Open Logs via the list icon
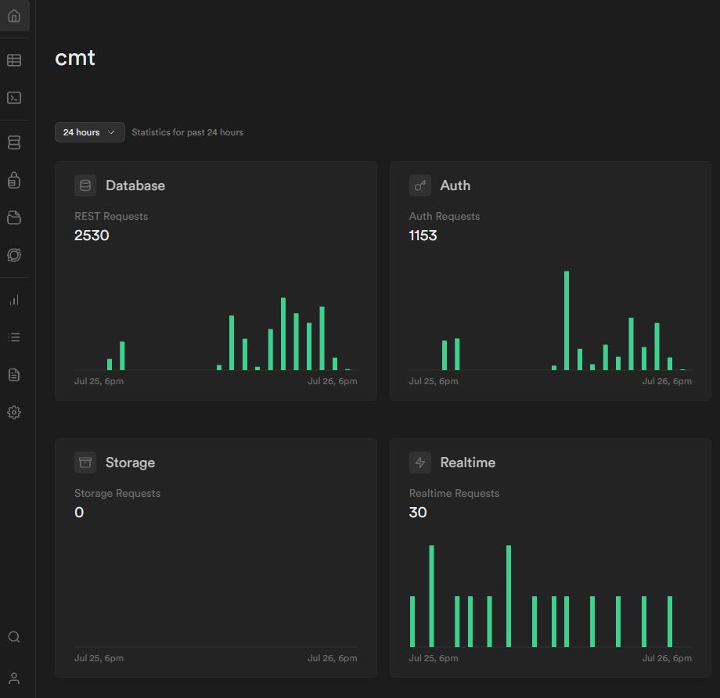 tap(14, 337)
